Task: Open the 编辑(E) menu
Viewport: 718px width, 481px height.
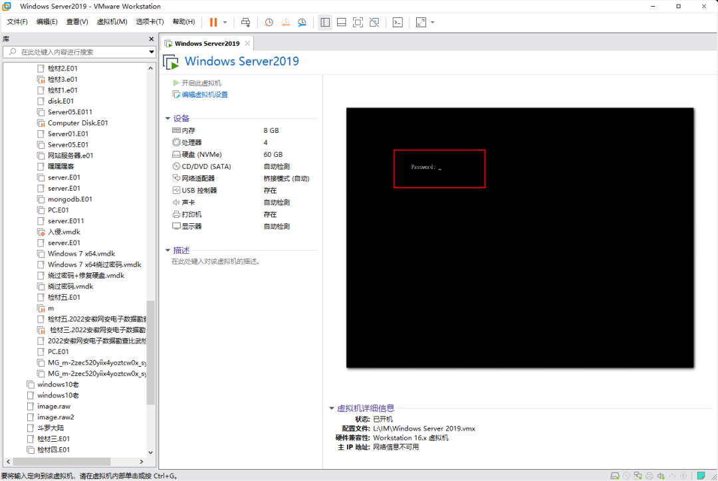Action: 47,22
